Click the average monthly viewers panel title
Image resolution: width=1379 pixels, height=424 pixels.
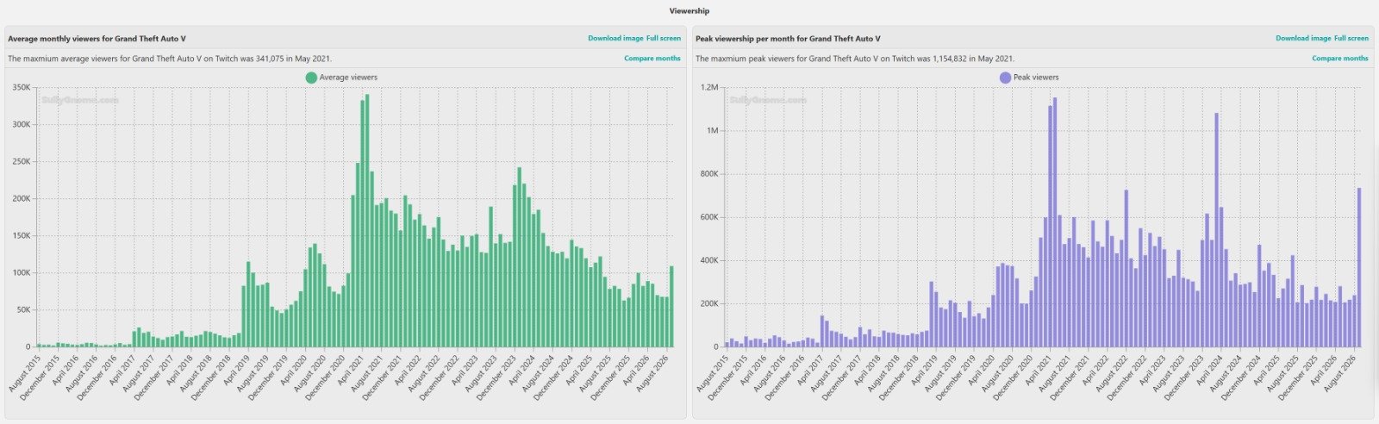pos(97,39)
